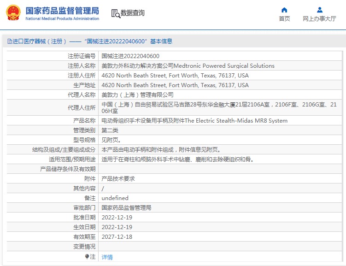Click the 产品名称 row label
Image resolution: width=346 pixels, height=266 pixels.
[x=84, y=121]
